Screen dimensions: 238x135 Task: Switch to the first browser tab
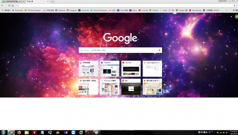pos(13,1)
